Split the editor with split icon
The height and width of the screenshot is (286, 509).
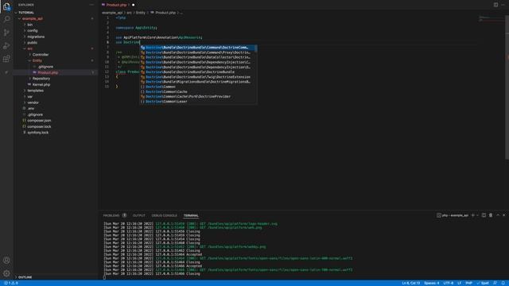point(495,5)
